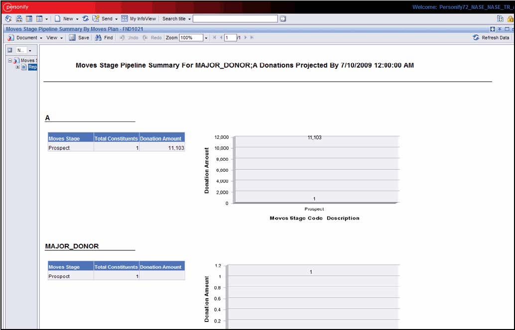Go to the previous page
Viewport: 515px width, 330px height.
coord(221,38)
